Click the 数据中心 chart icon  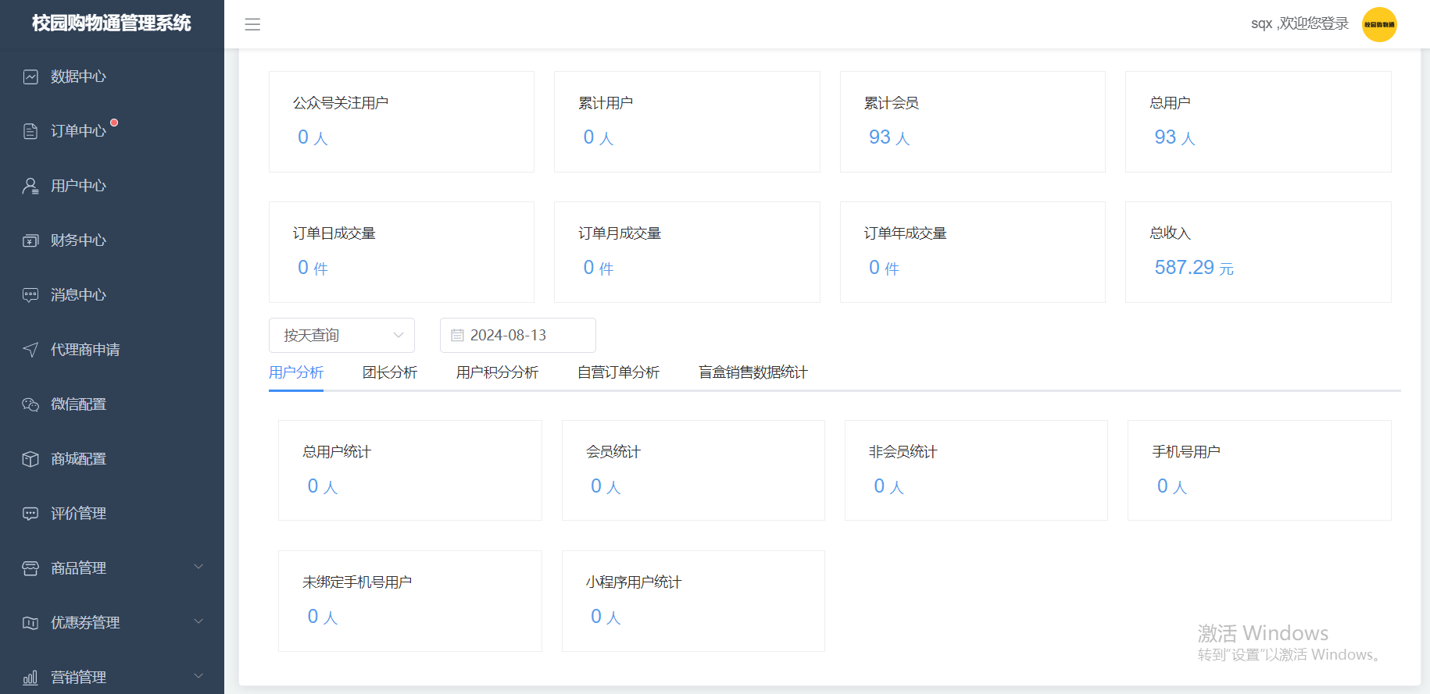30,77
